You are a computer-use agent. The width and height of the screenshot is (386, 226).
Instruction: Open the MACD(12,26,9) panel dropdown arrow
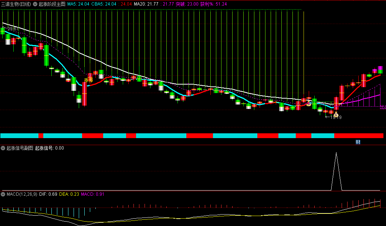point(3,194)
